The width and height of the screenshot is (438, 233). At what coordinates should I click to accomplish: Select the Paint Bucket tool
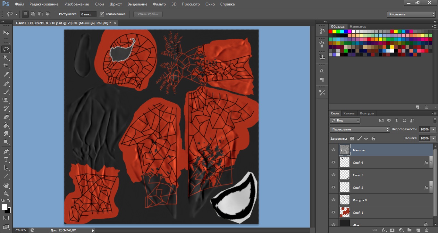pyautogui.click(x=6, y=125)
